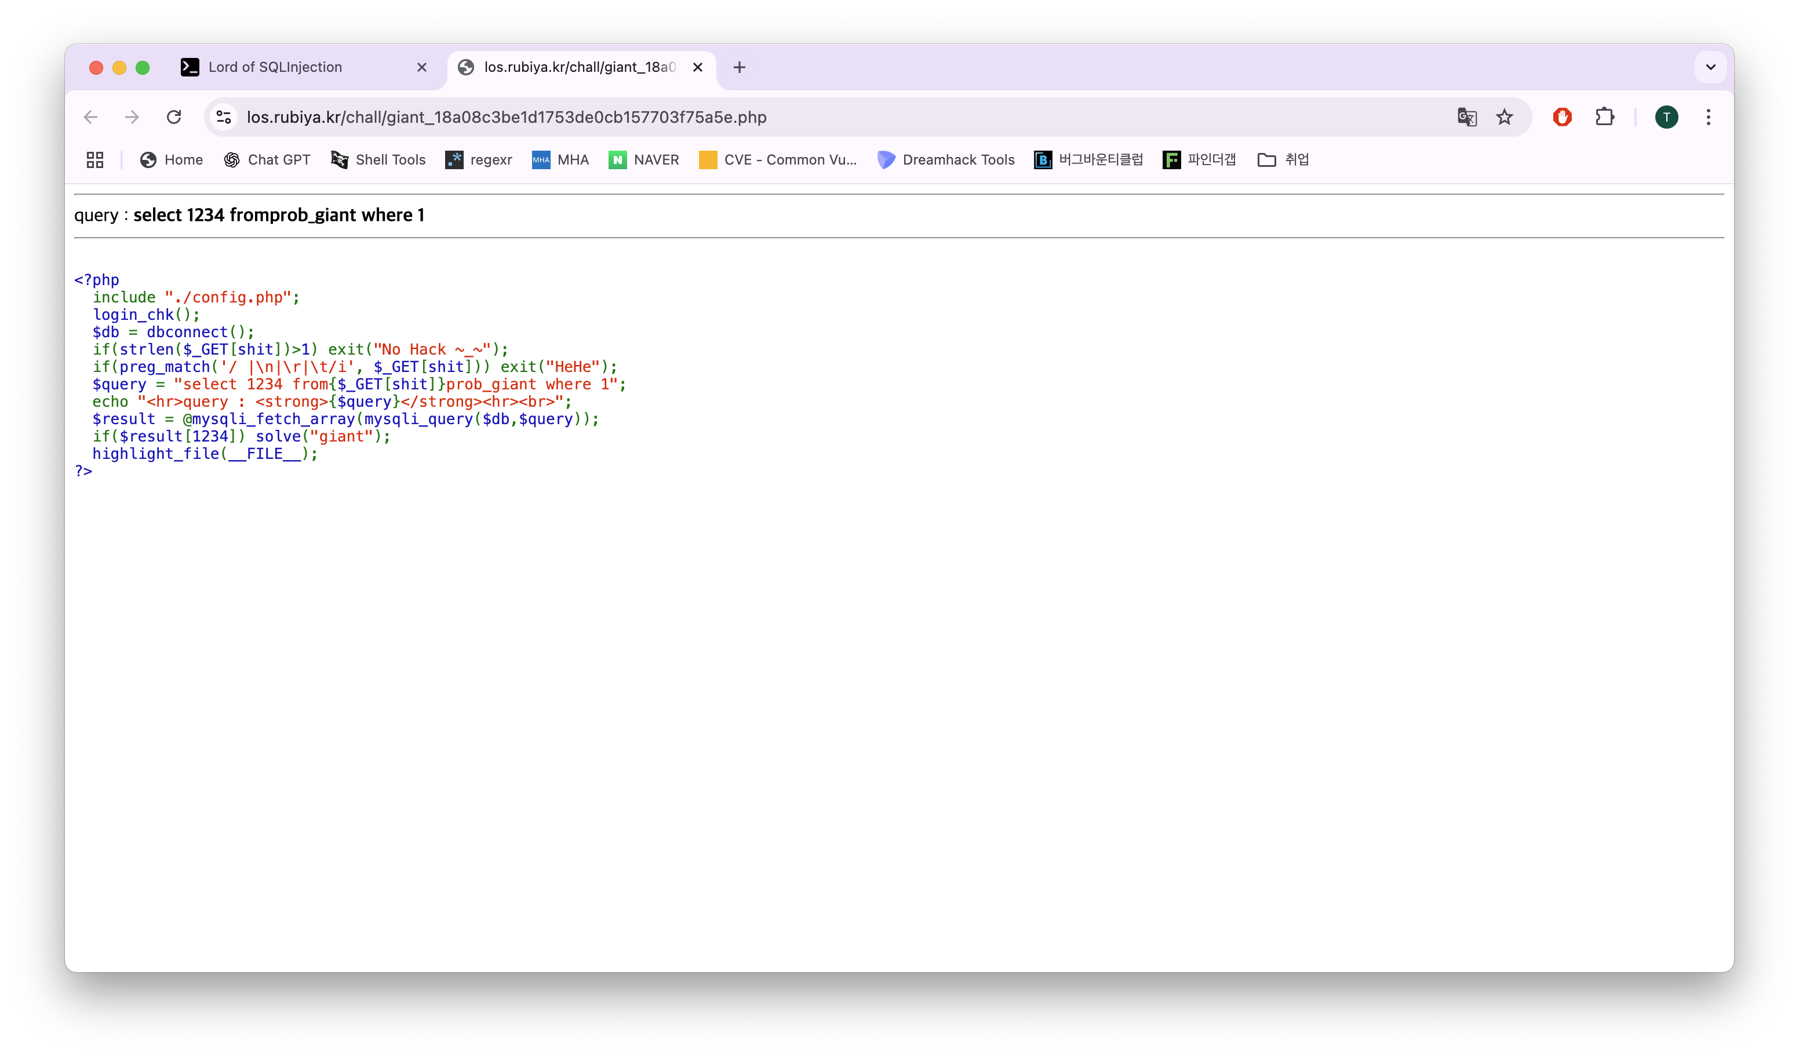Open the site information icon
This screenshot has width=1799, height=1058.
point(224,117)
